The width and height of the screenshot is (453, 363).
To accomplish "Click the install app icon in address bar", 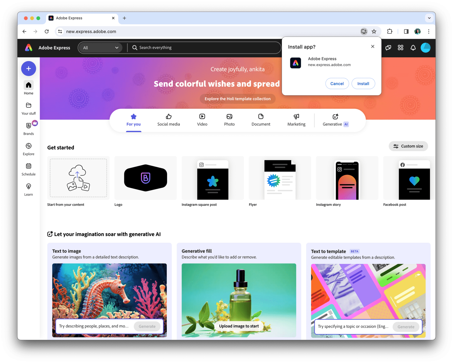I will [364, 31].
